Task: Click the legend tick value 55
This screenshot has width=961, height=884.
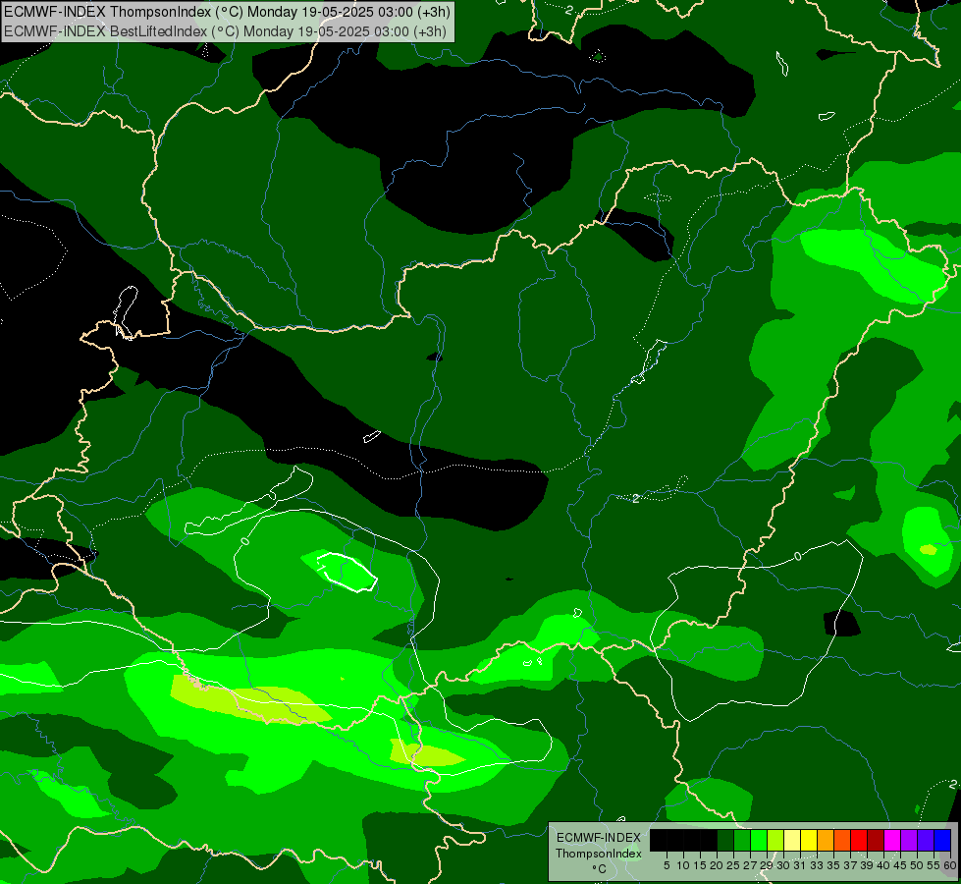Action: [x=934, y=865]
